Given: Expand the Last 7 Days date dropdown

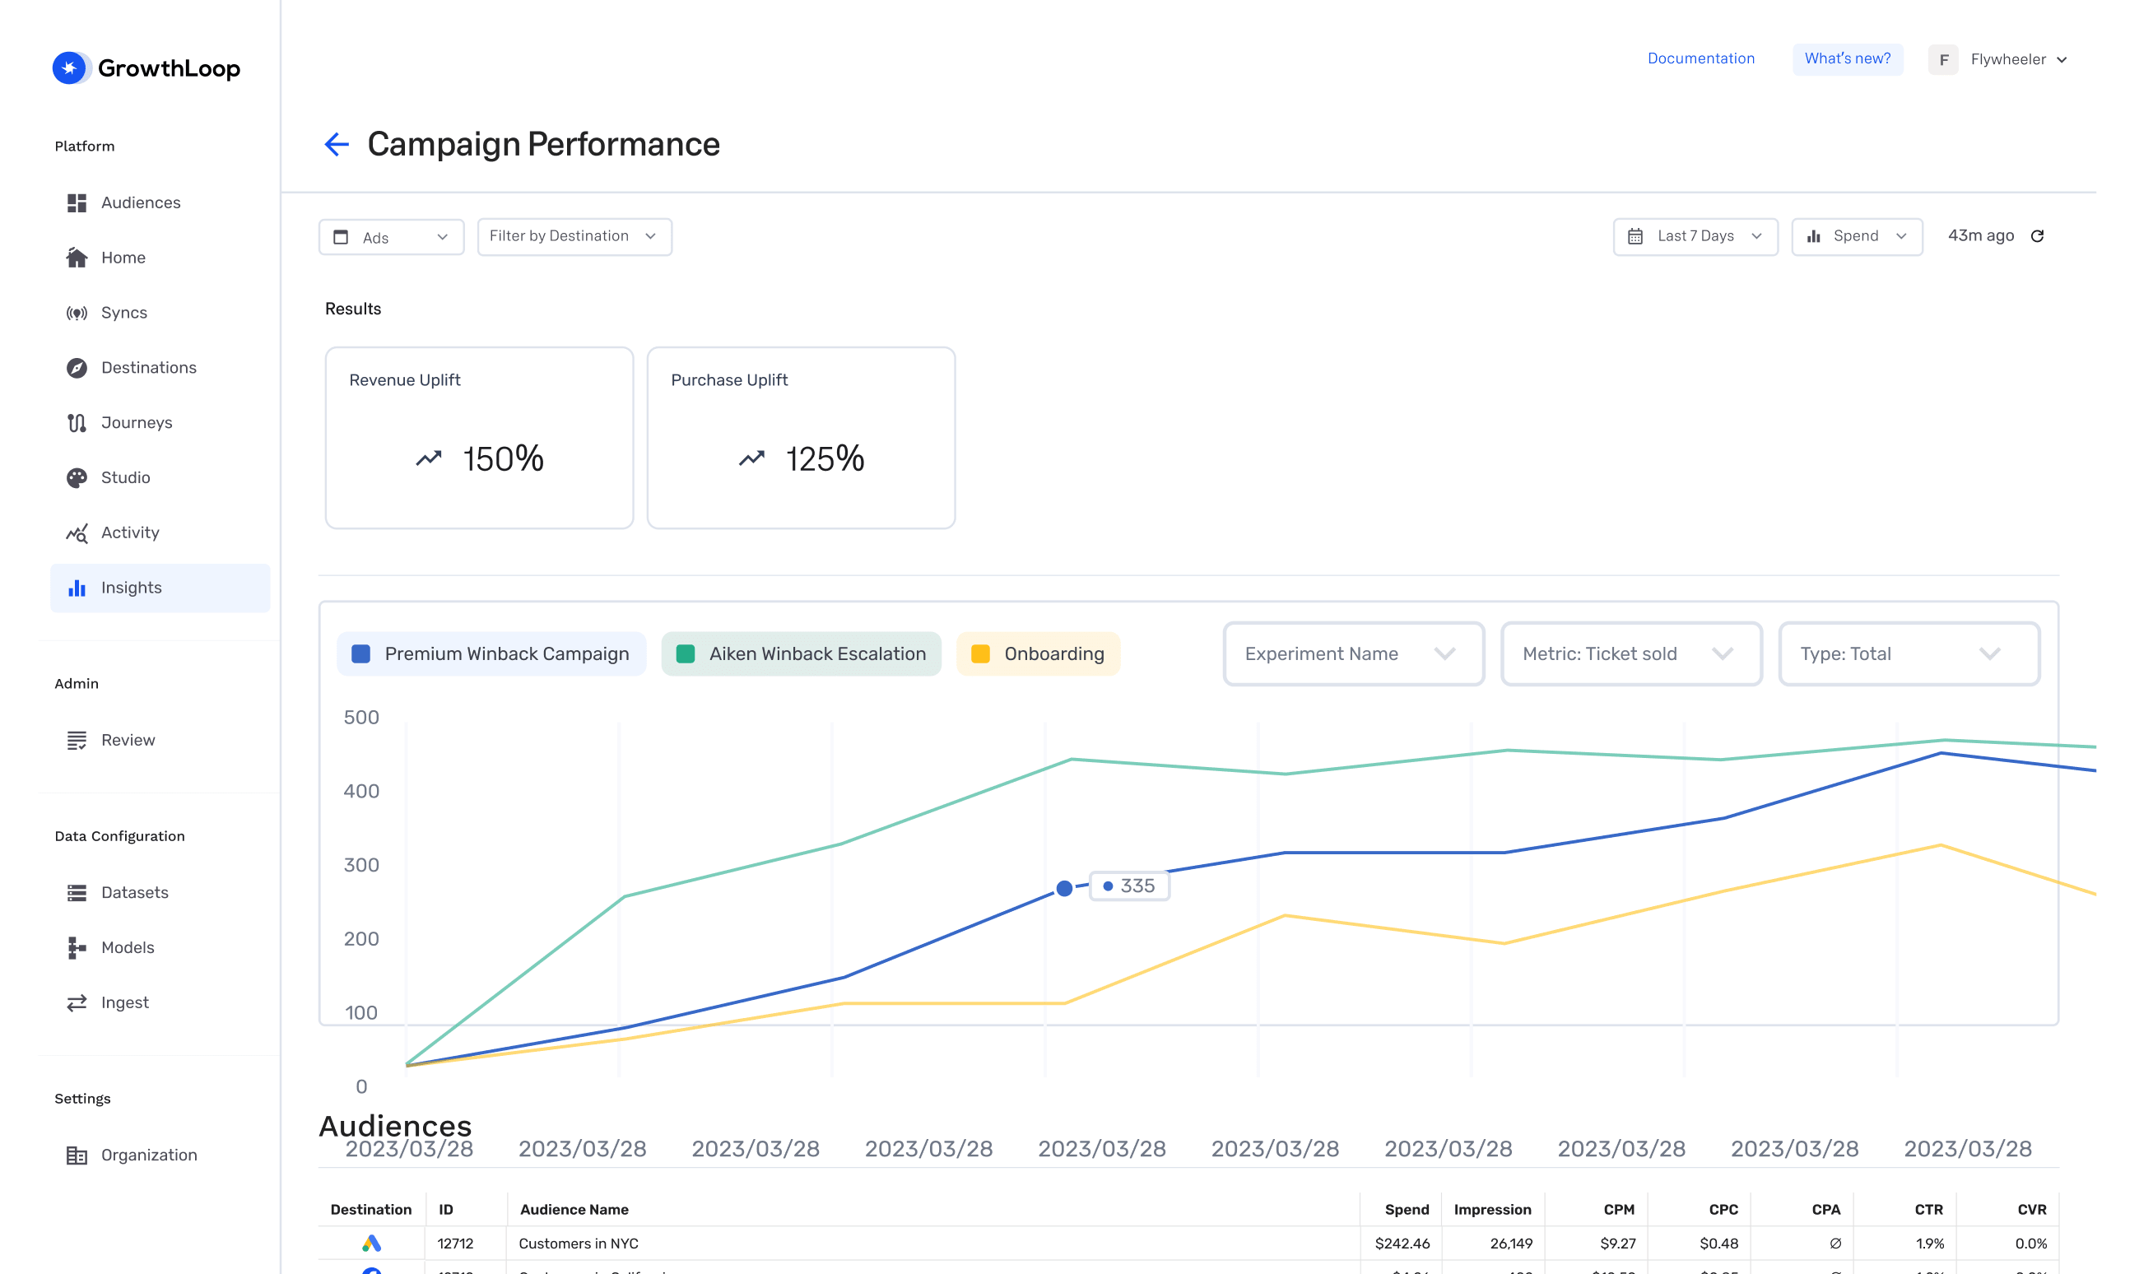Looking at the screenshot, I should [1695, 237].
